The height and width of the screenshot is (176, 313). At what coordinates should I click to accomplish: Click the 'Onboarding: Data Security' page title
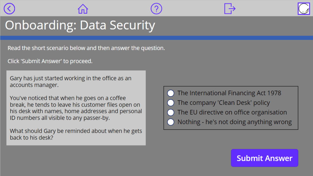pyautogui.click(x=80, y=25)
